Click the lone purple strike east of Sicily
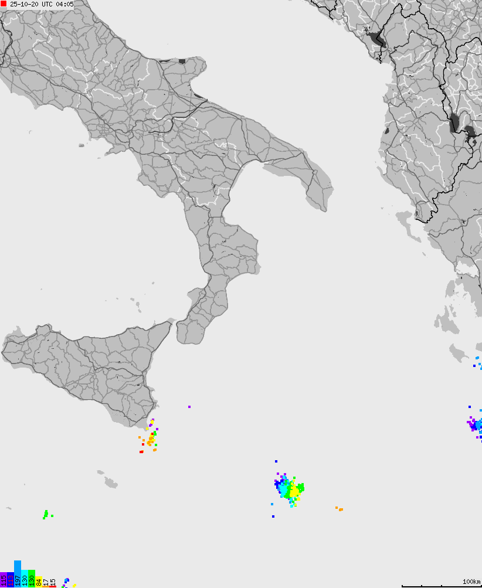This screenshot has width=482, height=588. click(189, 407)
